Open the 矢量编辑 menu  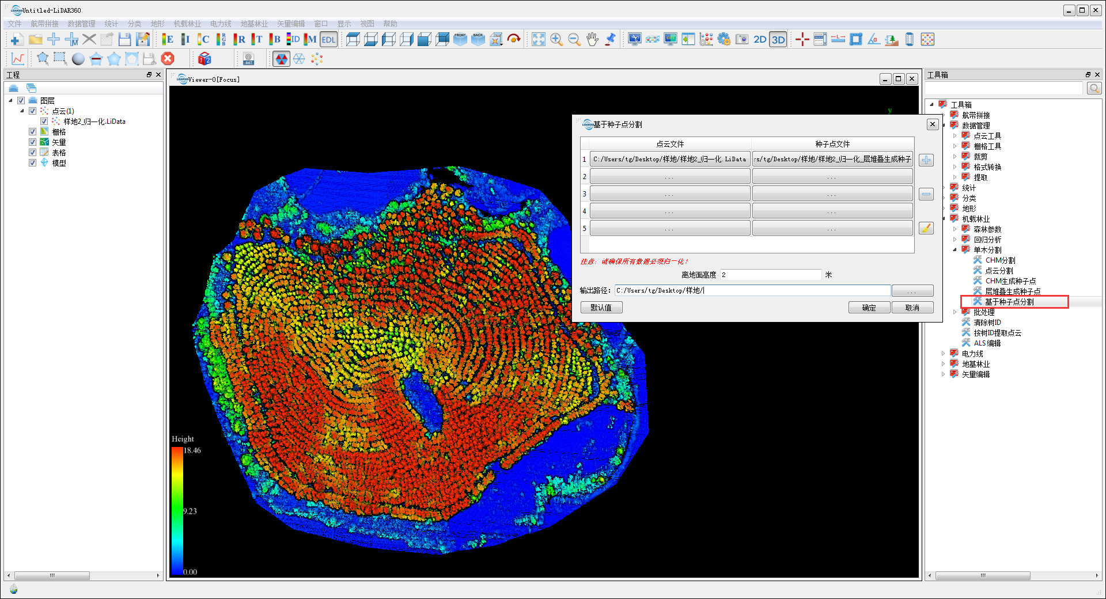(x=291, y=24)
